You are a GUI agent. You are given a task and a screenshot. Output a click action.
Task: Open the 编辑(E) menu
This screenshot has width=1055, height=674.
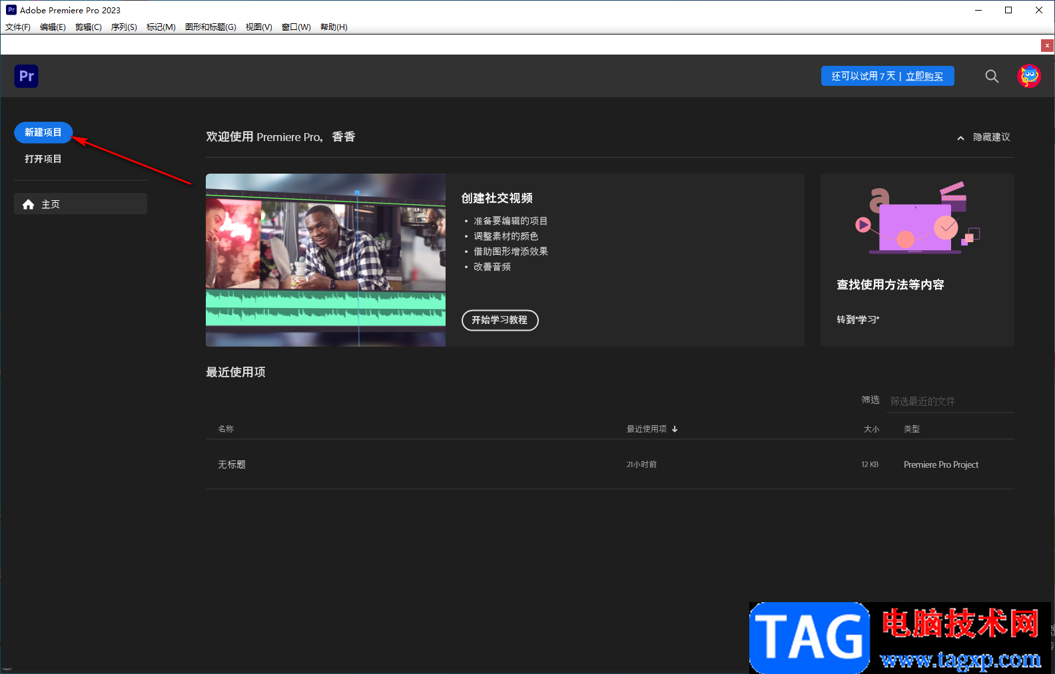coord(53,27)
